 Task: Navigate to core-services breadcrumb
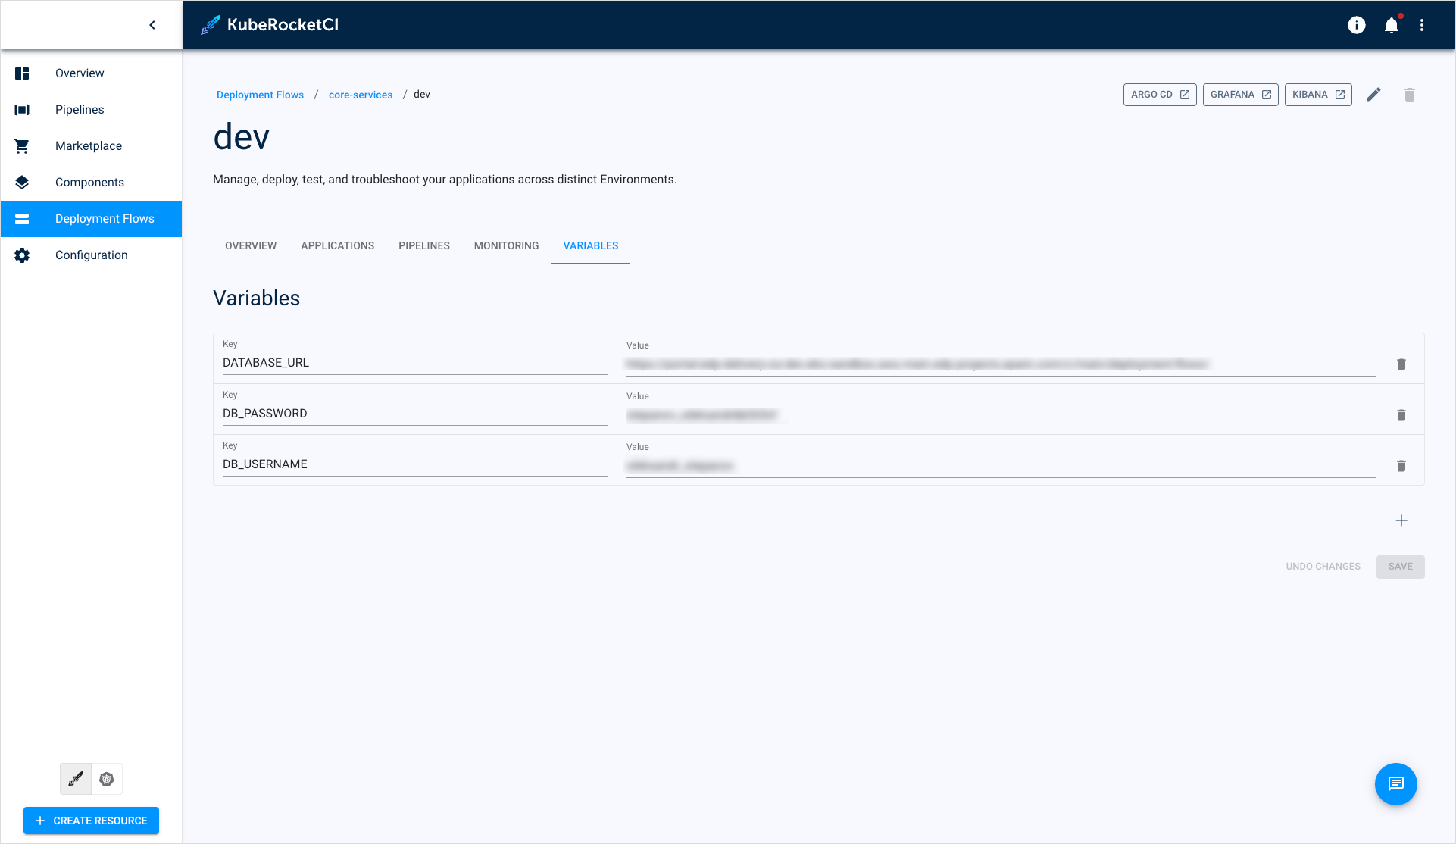[x=361, y=95]
